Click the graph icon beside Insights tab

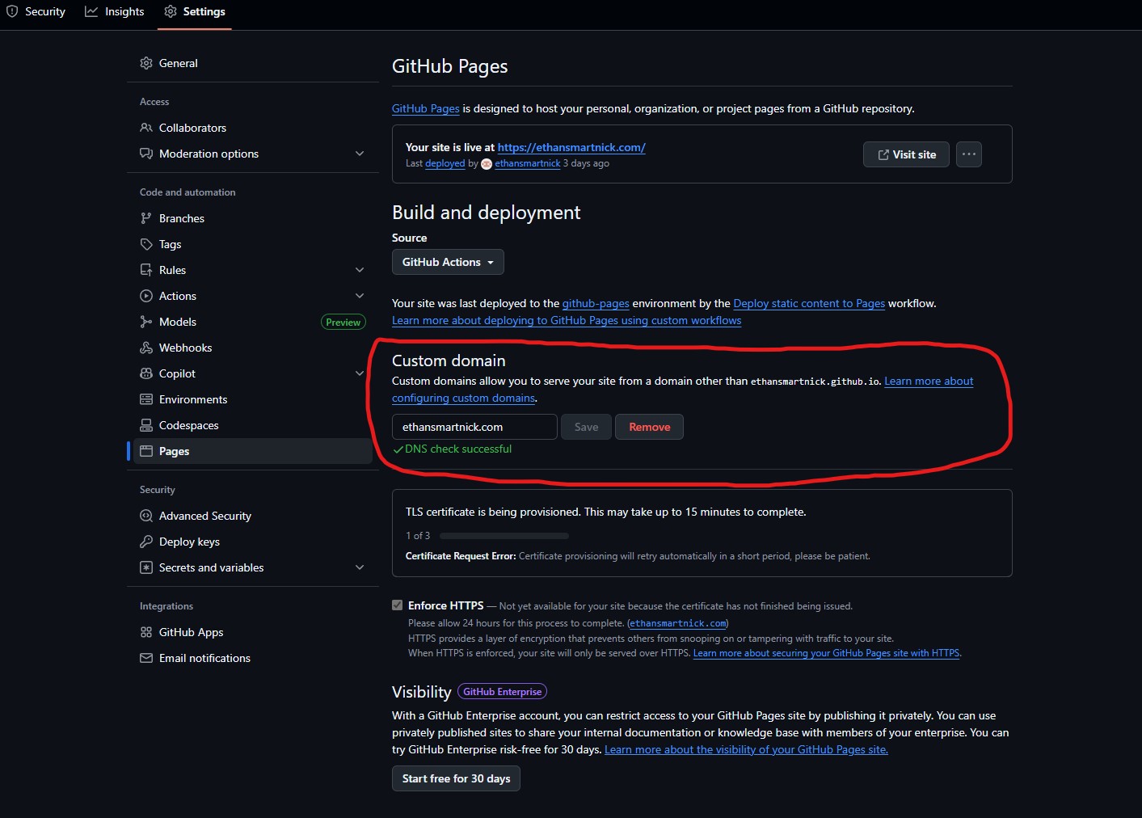pyautogui.click(x=91, y=11)
